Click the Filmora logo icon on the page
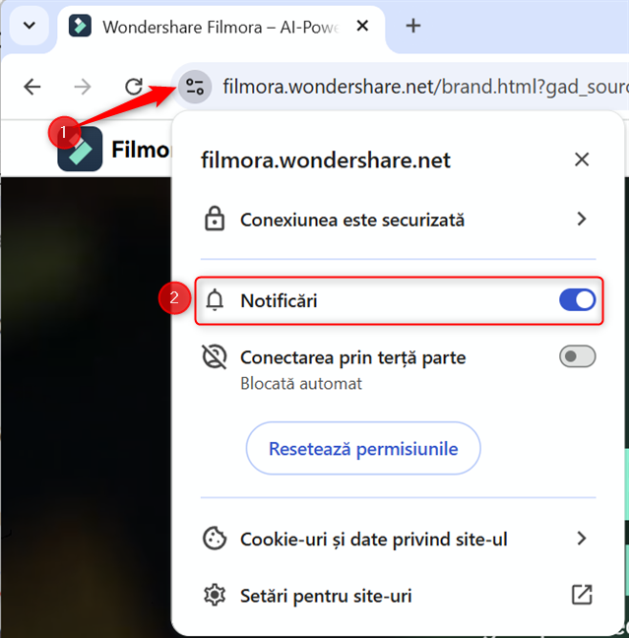The width and height of the screenshot is (629, 638). point(80,150)
